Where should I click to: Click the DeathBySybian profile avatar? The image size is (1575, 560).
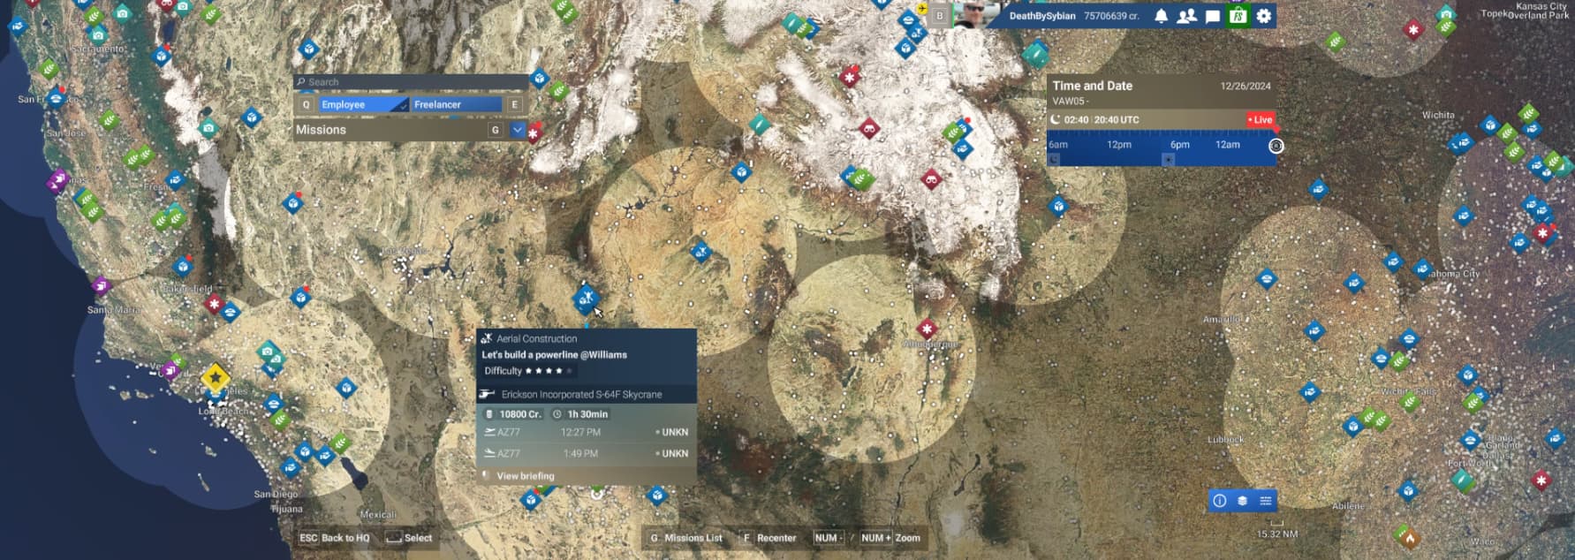pos(976,15)
